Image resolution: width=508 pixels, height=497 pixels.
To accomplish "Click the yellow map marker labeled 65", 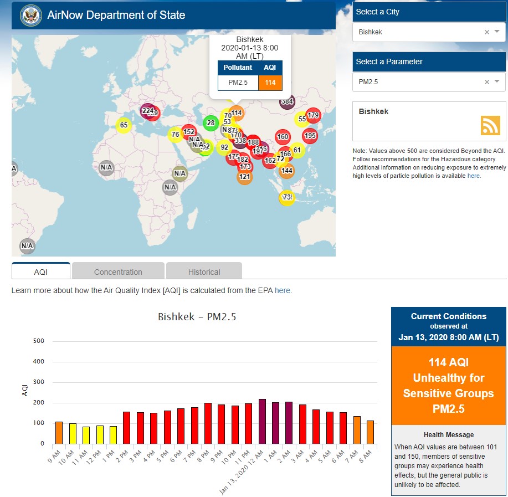I will point(124,125).
